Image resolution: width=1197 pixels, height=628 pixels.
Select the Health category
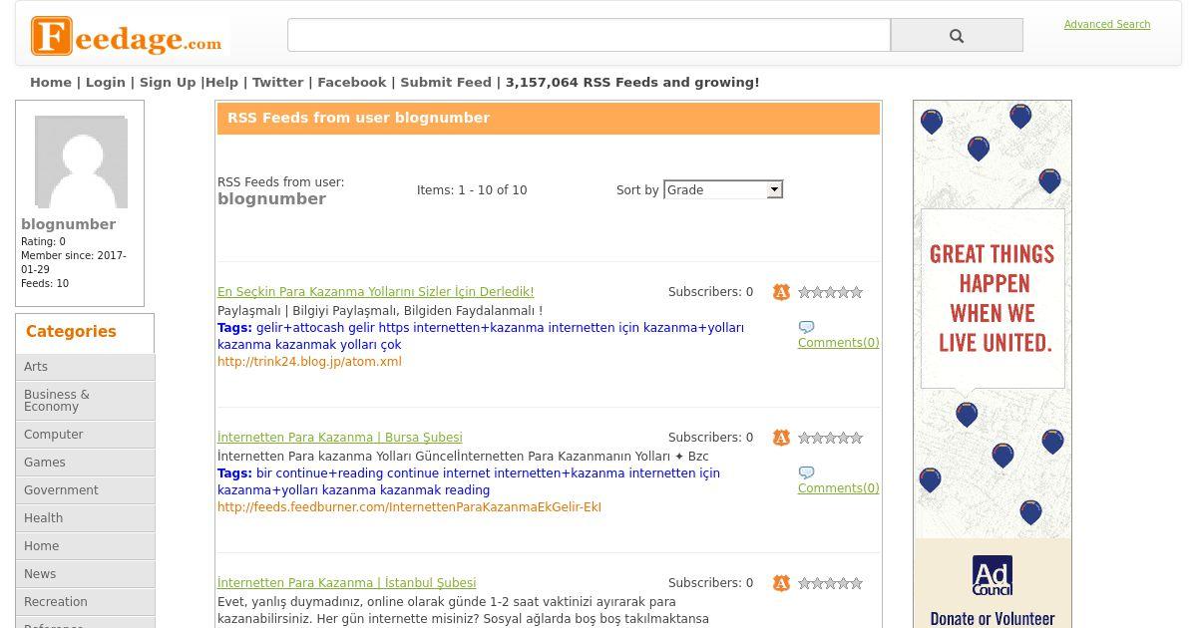[85, 518]
